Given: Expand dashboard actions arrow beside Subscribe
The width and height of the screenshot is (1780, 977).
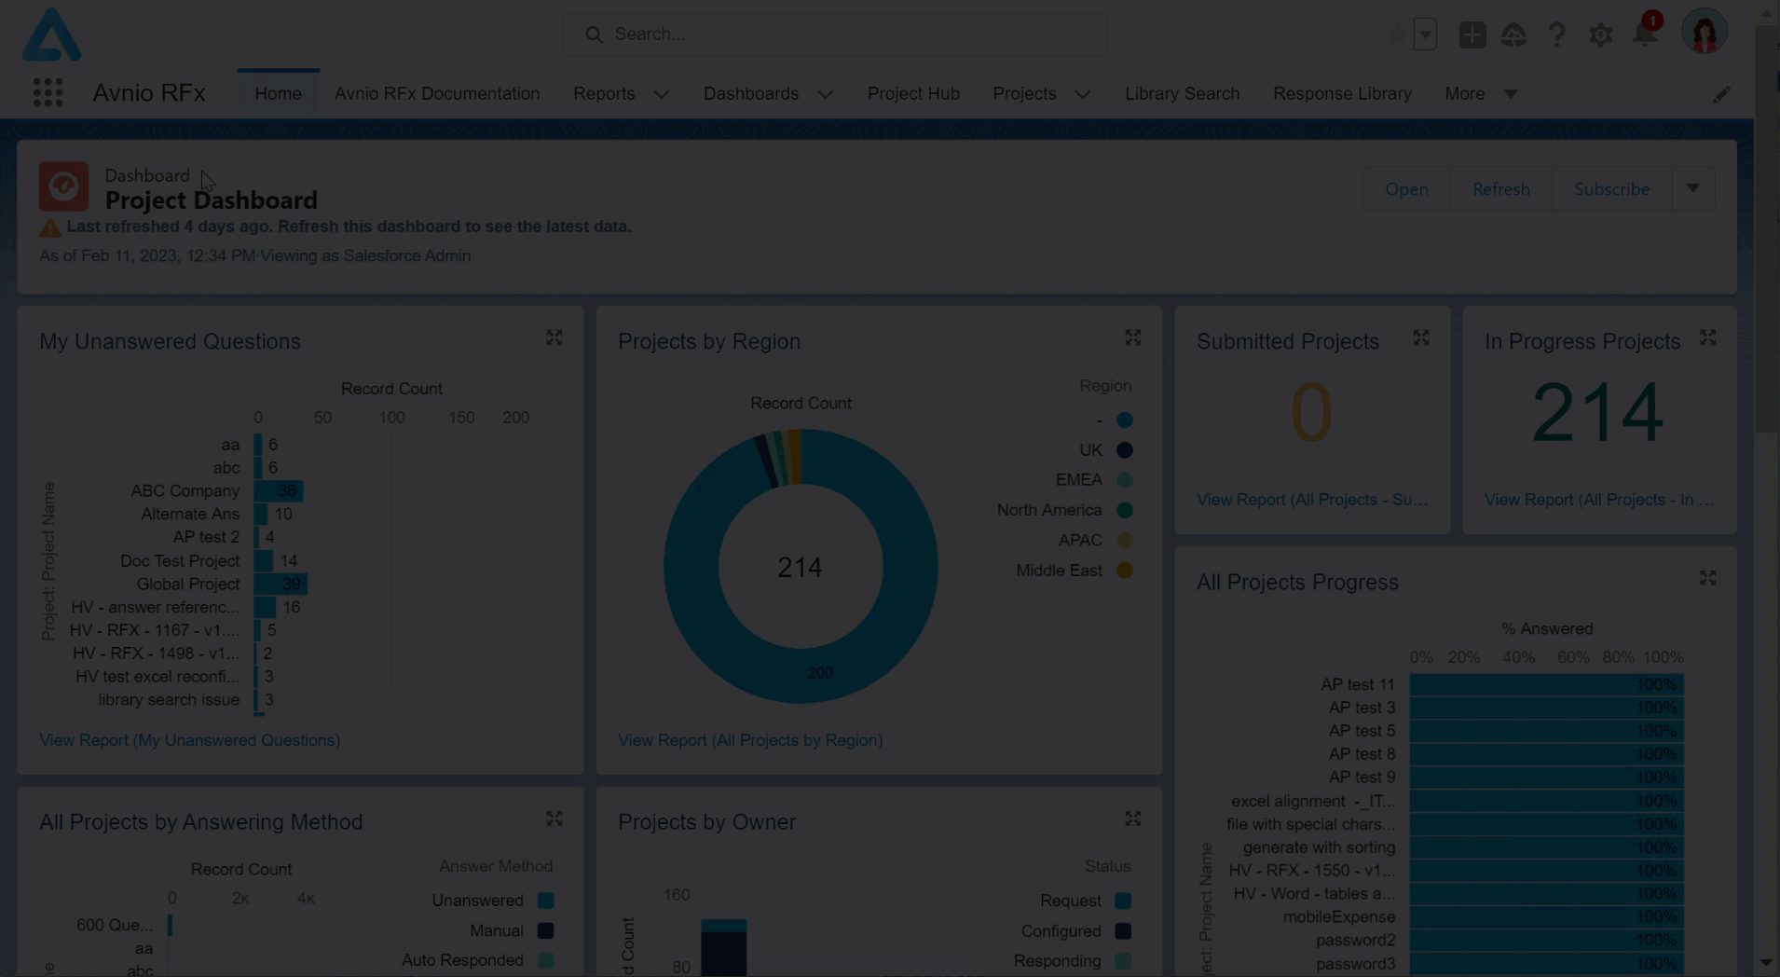Looking at the screenshot, I should (x=1693, y=189).
